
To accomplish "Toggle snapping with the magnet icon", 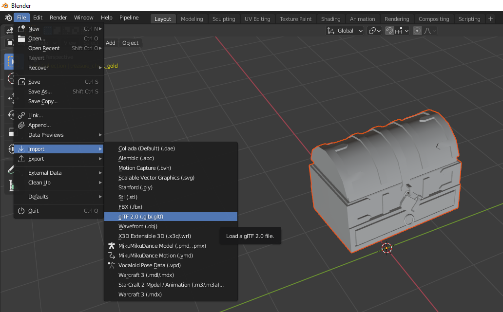I will [x=389, y=31].
